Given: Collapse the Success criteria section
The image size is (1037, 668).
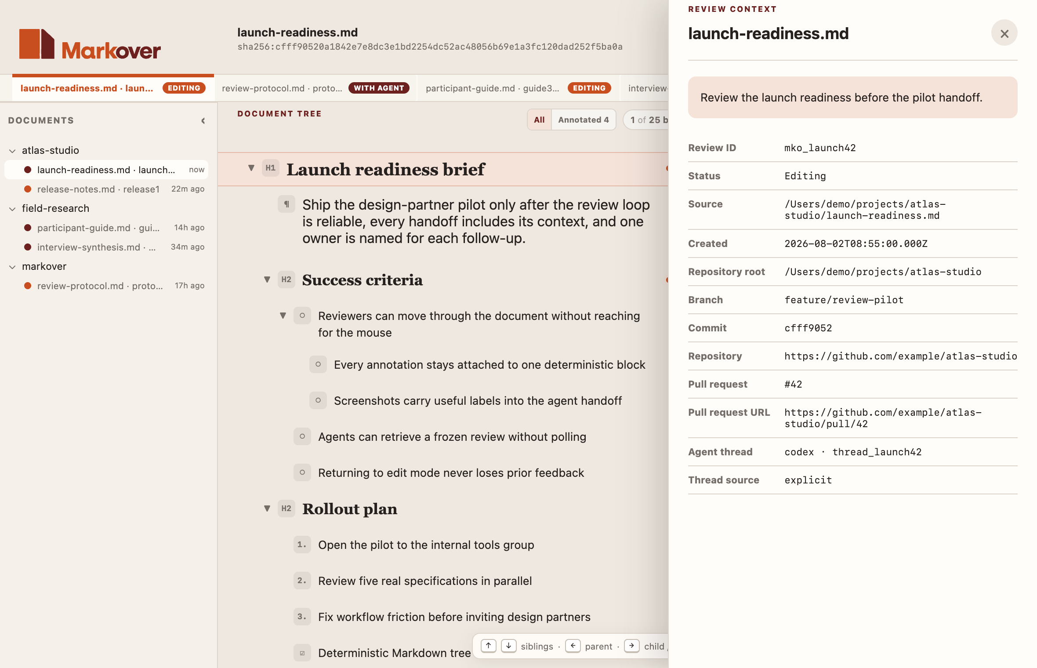Looking at the screenshot, I should pos(267,280).
